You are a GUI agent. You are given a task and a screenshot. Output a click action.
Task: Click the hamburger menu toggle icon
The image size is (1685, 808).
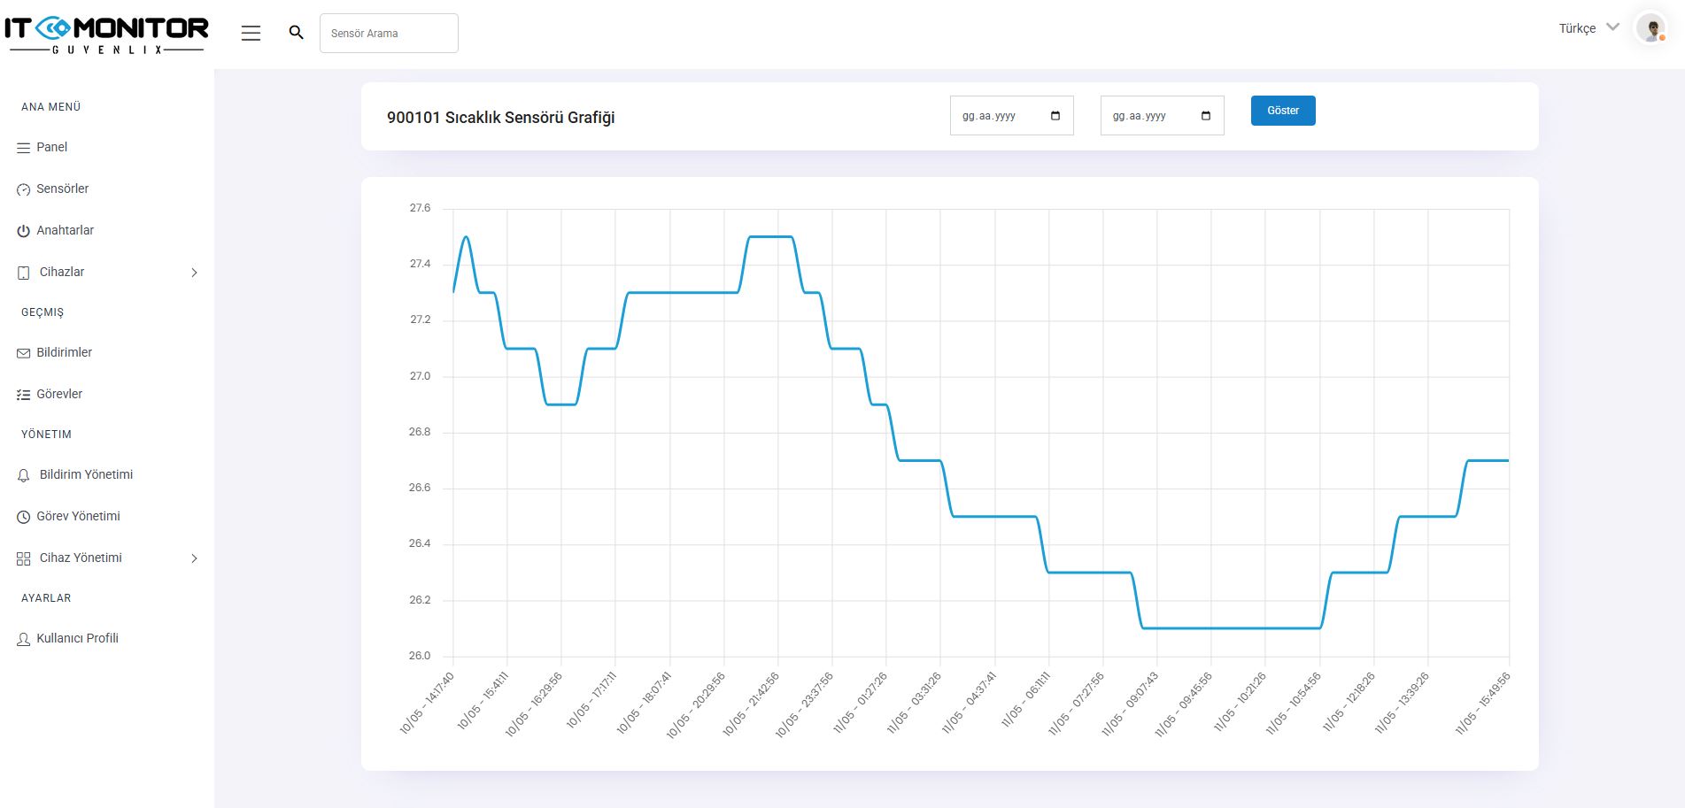point(251,33)
